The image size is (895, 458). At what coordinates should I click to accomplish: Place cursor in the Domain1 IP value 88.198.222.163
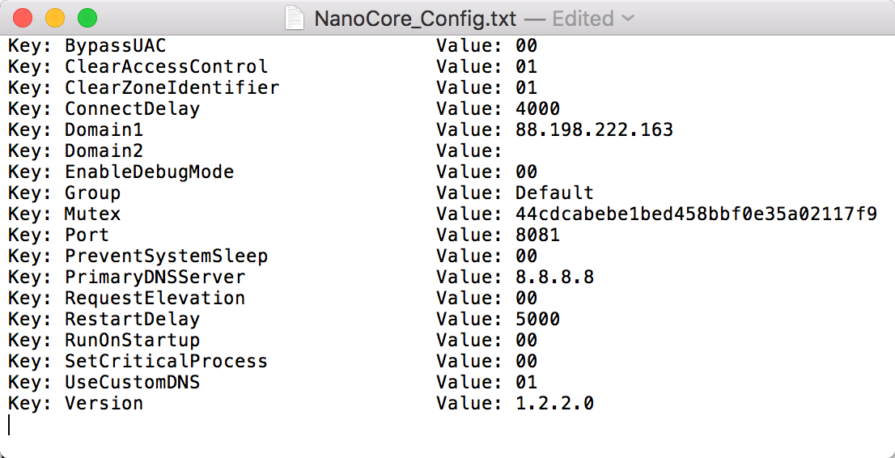[x=594, y=129]
